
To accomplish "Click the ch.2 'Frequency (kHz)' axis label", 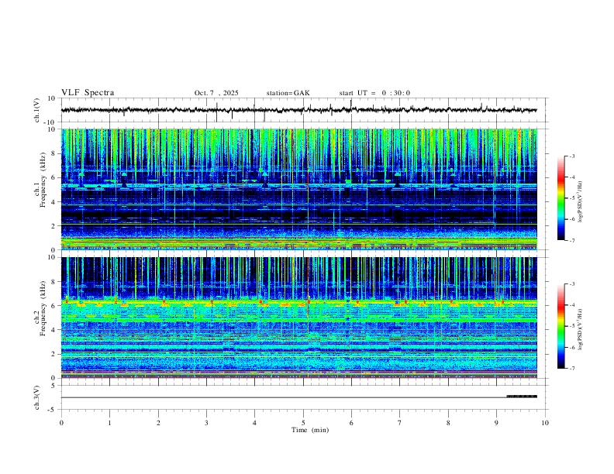I will point(43,307).
